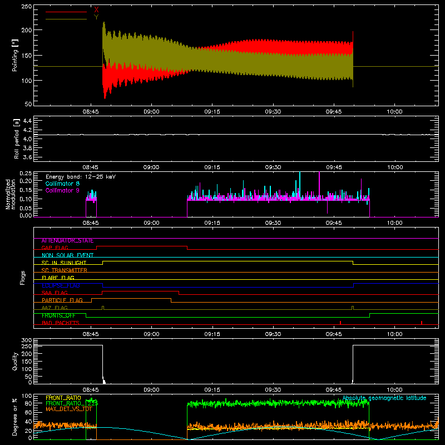Select the magenta Collimator 9 label
The image size is (445, 445).
[62, 190]
